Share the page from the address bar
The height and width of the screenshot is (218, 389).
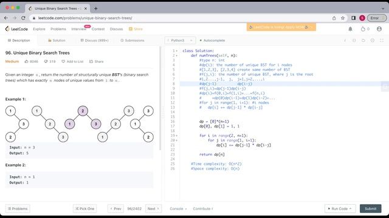(334, 18)
